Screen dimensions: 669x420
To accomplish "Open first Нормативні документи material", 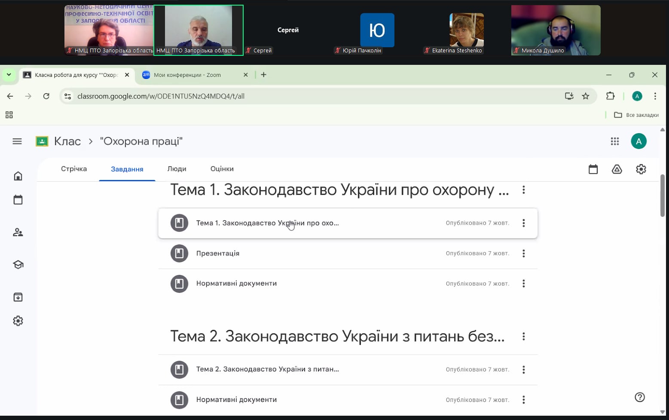I will tap(236, 283).
